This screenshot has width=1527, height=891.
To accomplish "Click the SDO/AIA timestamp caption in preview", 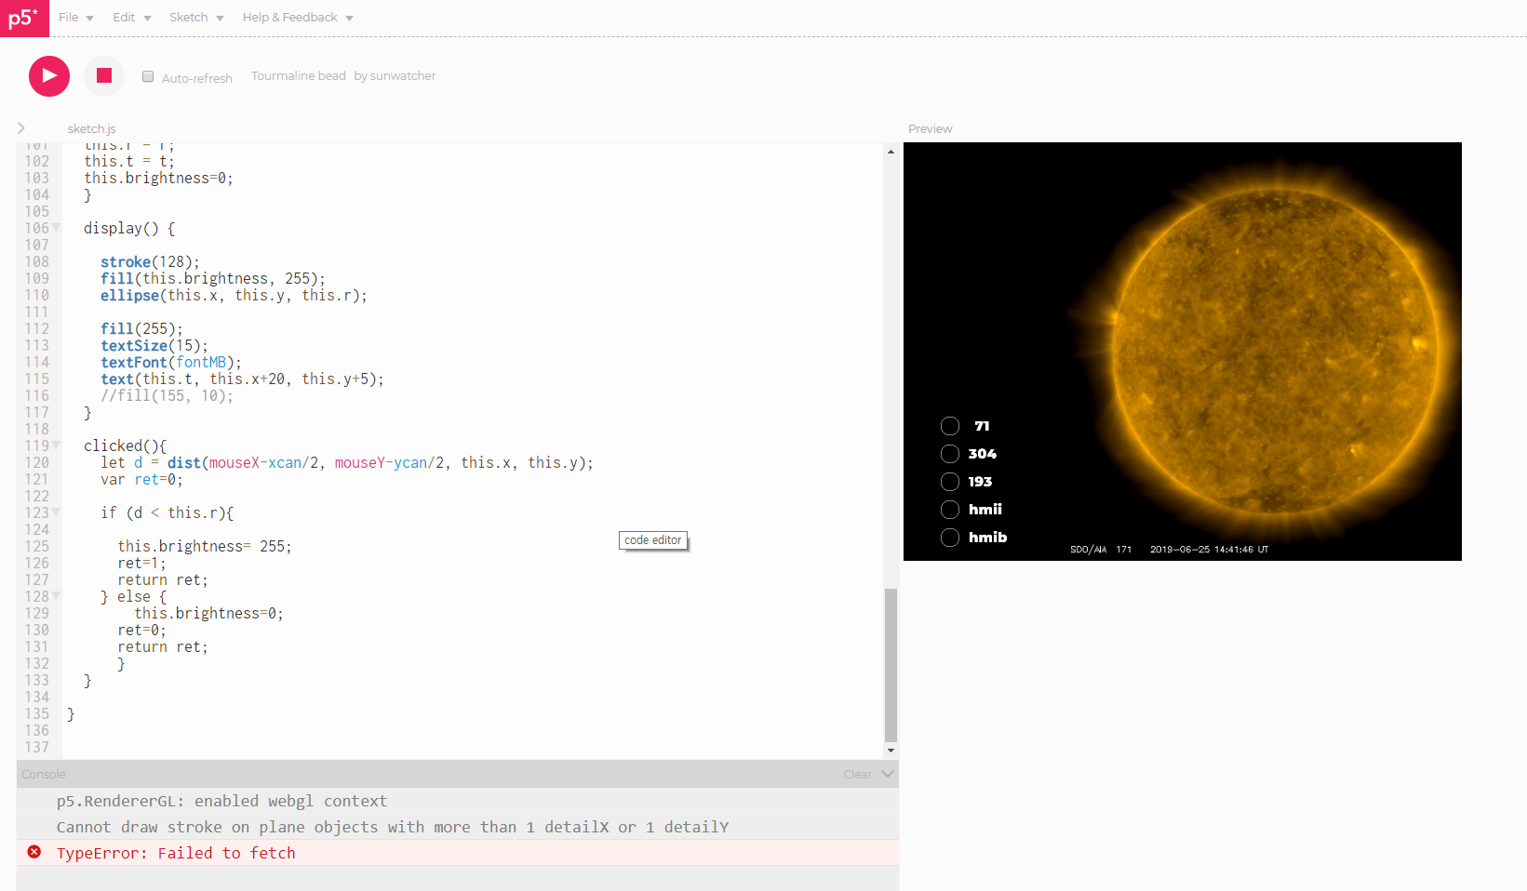I will (1170, 550).
